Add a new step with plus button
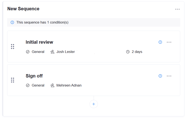This screenshot has height=118, width=188. coord(93,104)
